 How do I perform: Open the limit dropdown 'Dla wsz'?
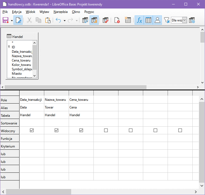click(184, 20)
